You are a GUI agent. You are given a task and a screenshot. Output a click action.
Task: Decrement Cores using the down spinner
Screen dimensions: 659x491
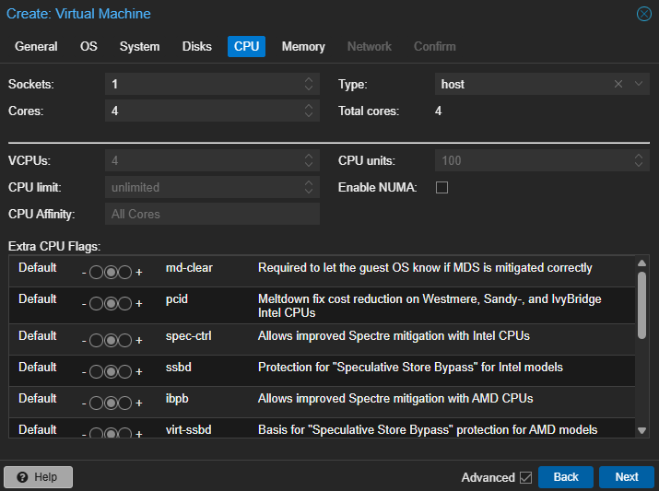[x=309, y=115]
